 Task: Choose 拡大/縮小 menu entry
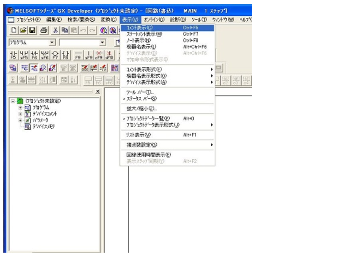tap(167, 109)
